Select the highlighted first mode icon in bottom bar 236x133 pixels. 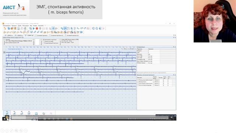click(7, 113)
